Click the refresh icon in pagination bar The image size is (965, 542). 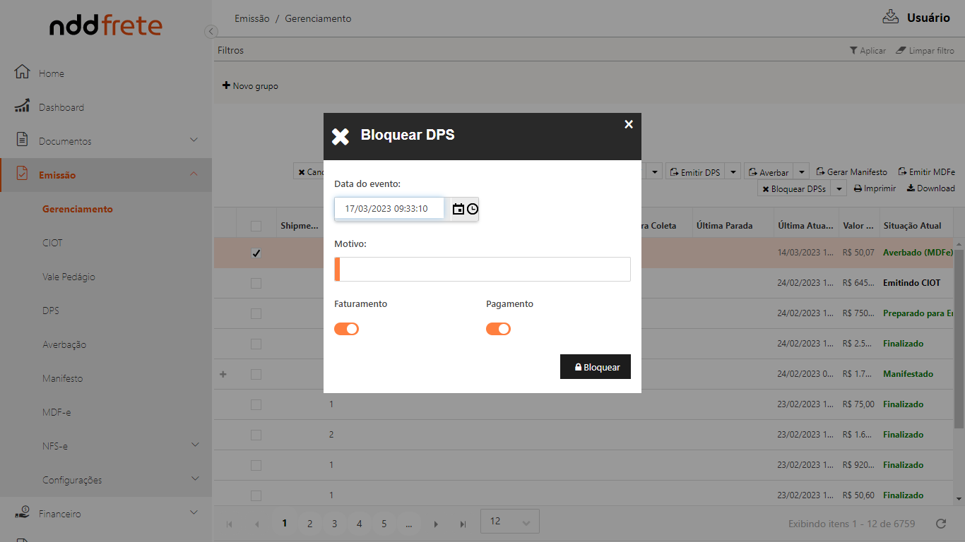(x=940, y=524)
